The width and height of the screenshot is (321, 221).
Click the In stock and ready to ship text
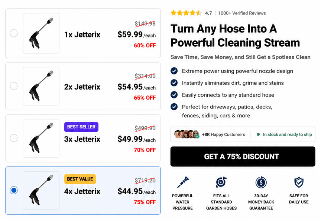coord(288,134)
